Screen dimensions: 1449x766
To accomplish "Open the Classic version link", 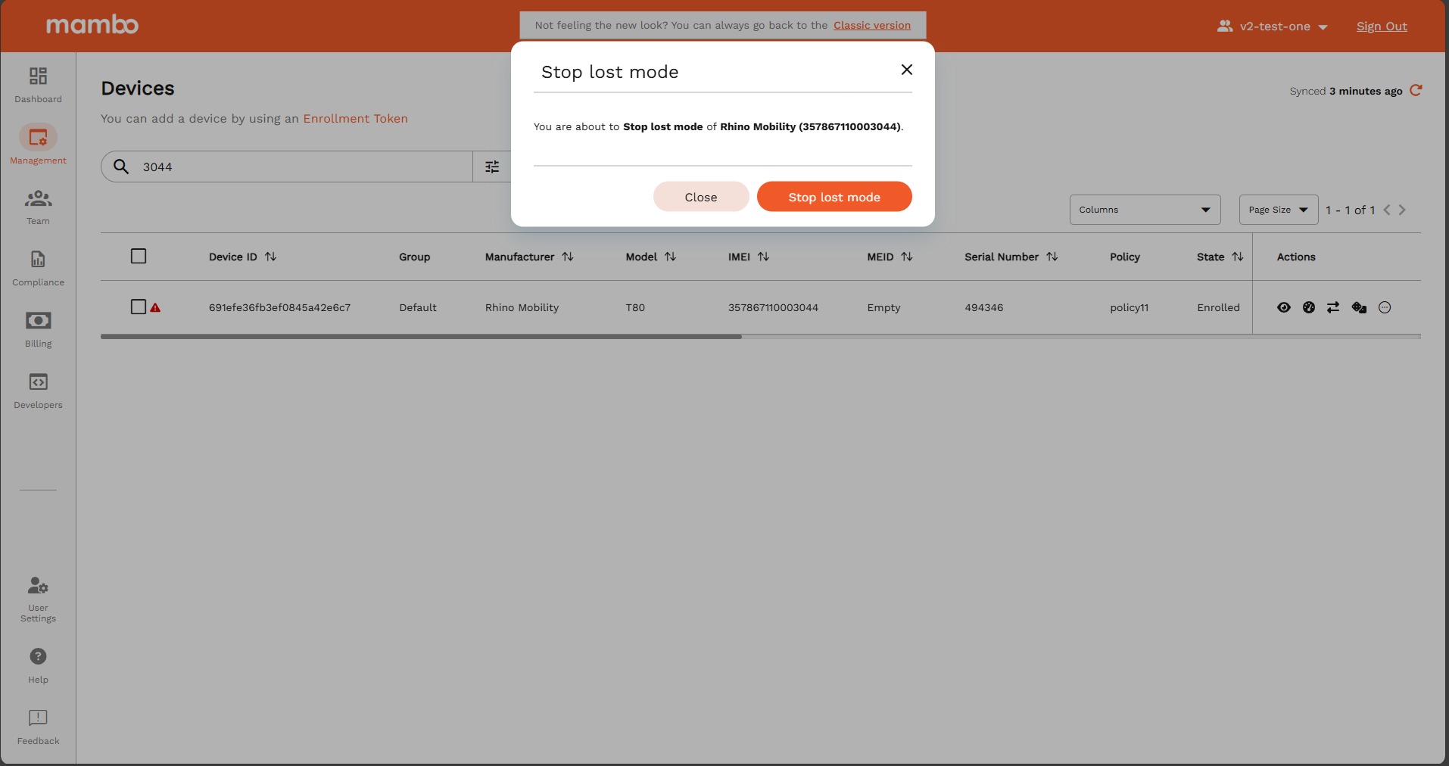I will click(871, 25).
